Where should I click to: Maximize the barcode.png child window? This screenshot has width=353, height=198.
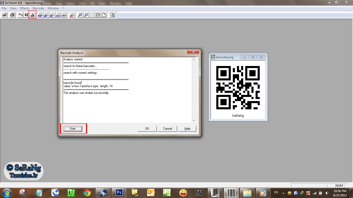253,57
